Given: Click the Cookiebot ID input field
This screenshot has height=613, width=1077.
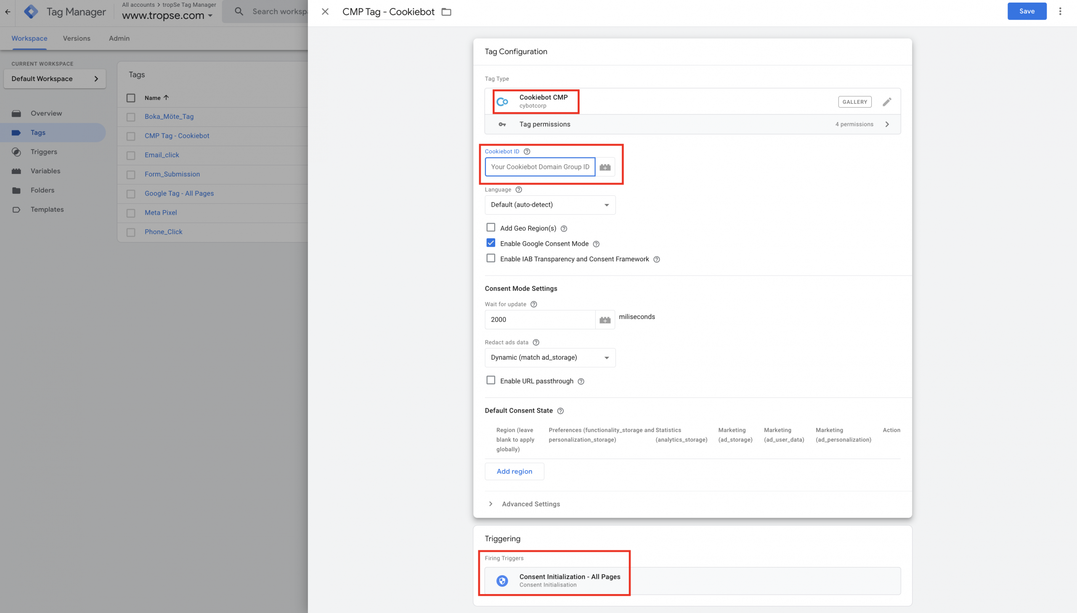Looking at the screenshot, I should coord(540,167).
